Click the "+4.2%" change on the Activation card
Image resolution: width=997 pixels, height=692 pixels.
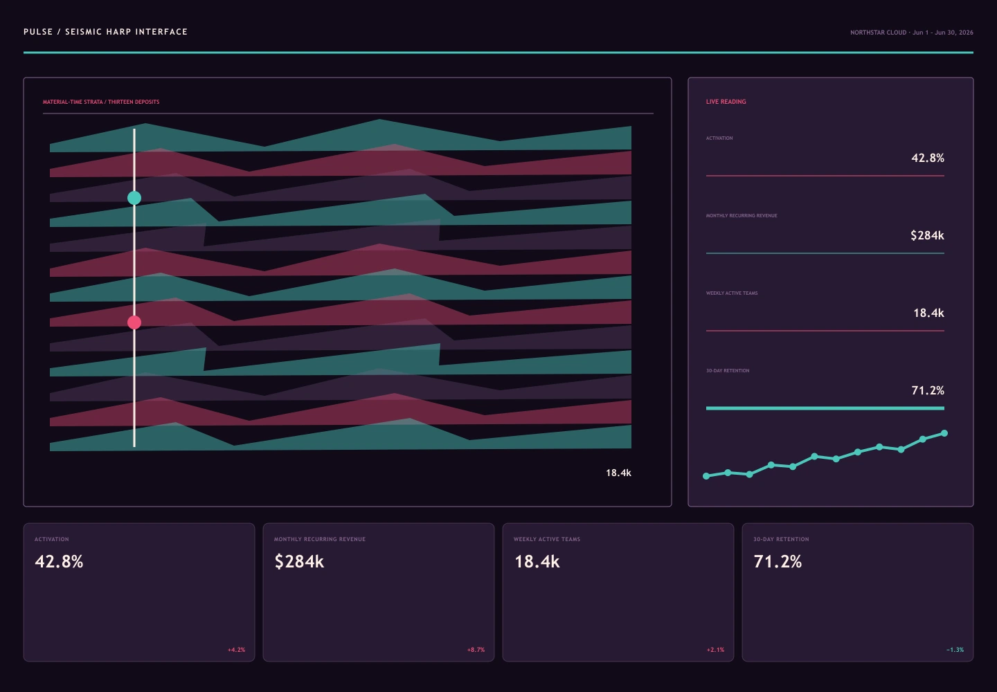(236, 650)
